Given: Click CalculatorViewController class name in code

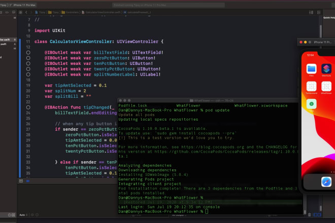Looking at the screenshot, I should click(81, 42).
